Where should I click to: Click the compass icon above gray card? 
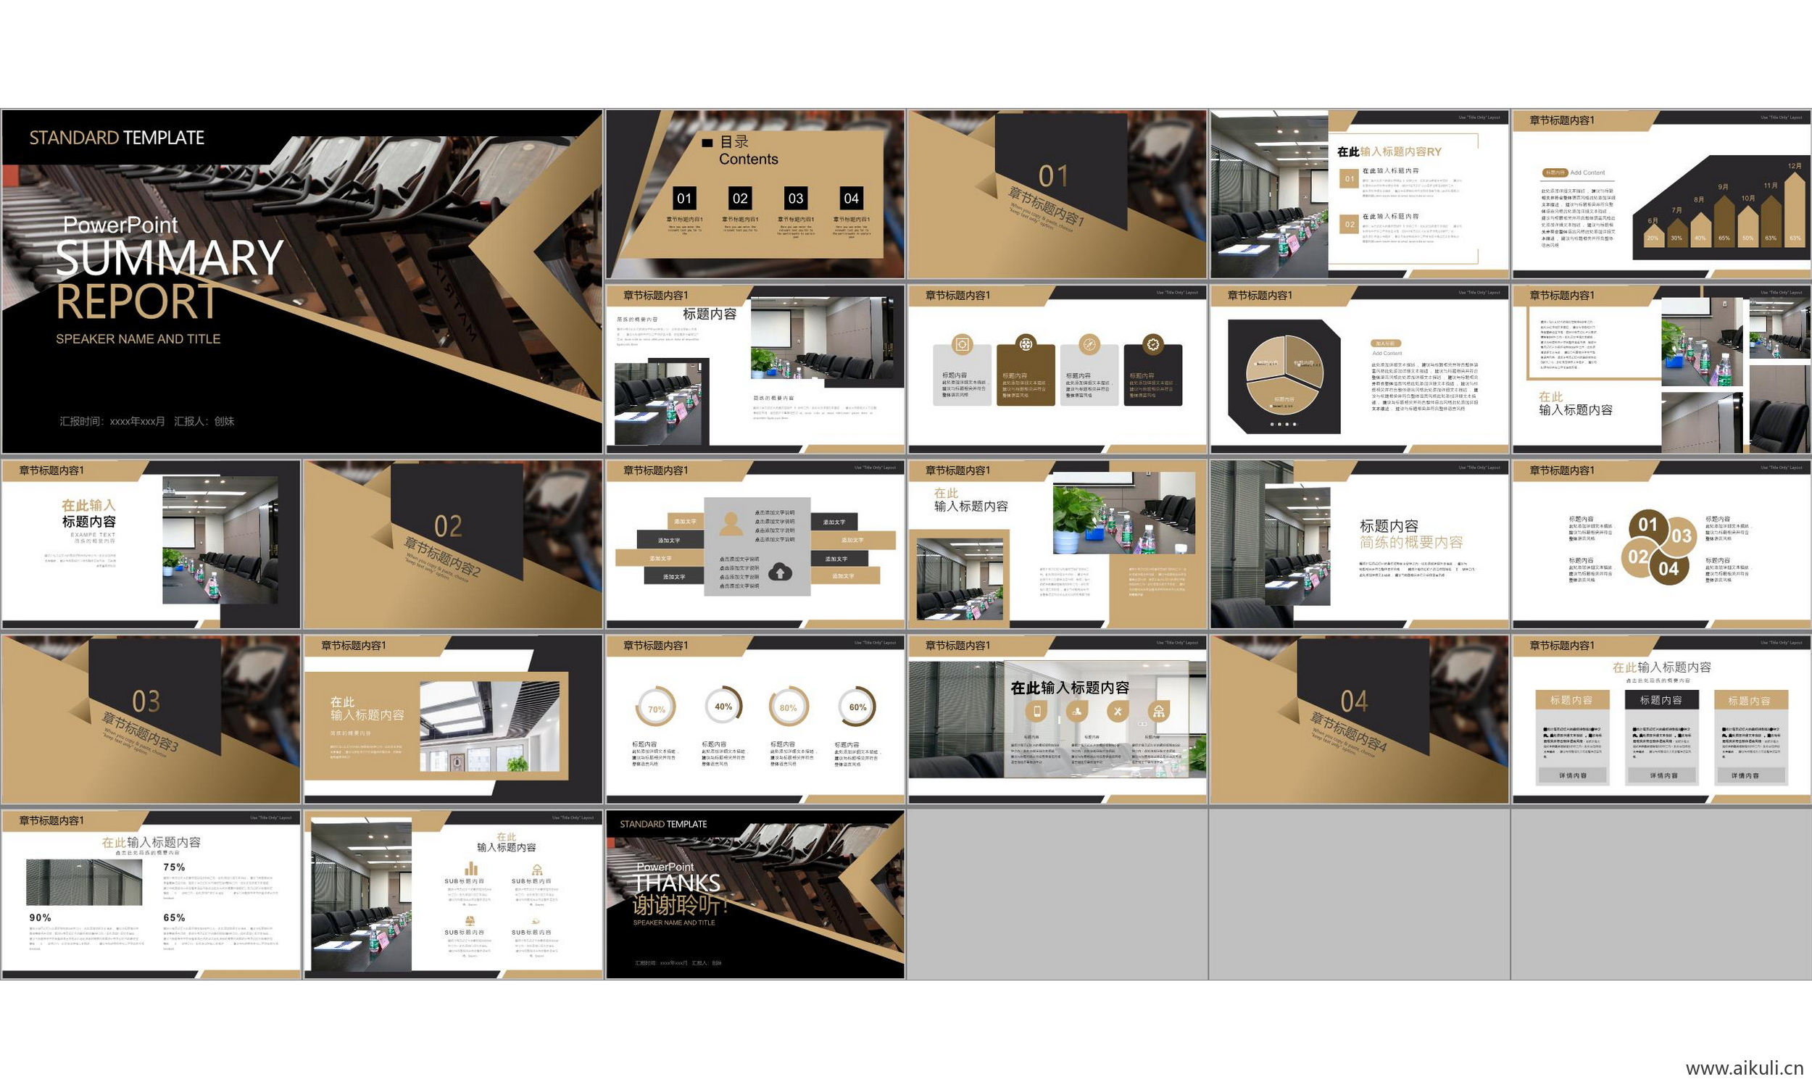[x=1089, y=344]
